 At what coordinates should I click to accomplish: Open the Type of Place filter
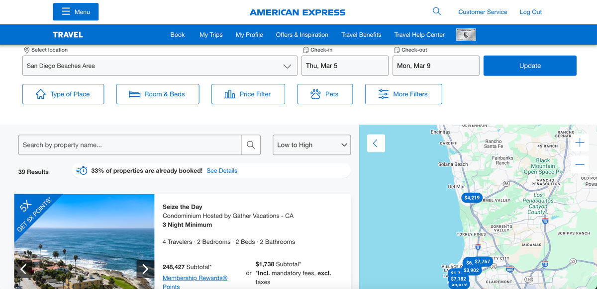click(x=63, y=94)
